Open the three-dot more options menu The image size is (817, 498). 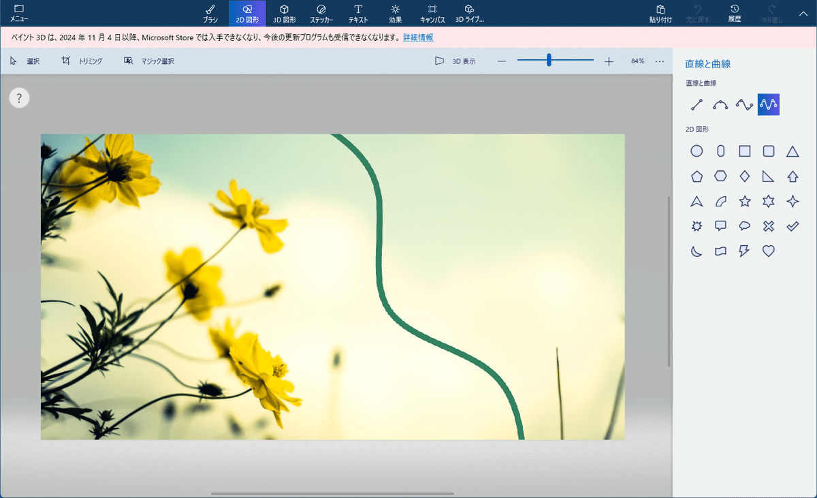click(x=660, y=61)
